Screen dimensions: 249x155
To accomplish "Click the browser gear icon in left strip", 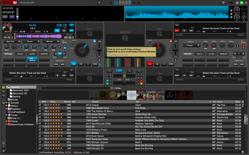I will [x=3, y=143].
